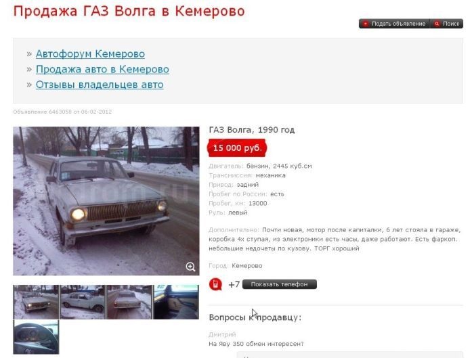
Task: Open the Подать объявление button
Action: point(395,24)
